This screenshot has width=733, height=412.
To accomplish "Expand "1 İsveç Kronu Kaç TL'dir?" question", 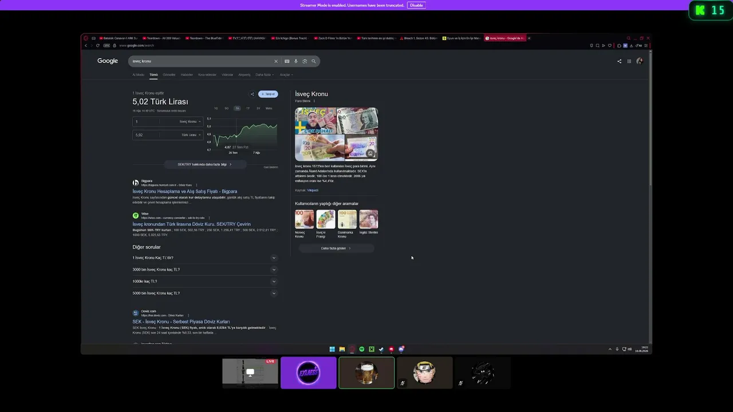I will coord(204,257).
